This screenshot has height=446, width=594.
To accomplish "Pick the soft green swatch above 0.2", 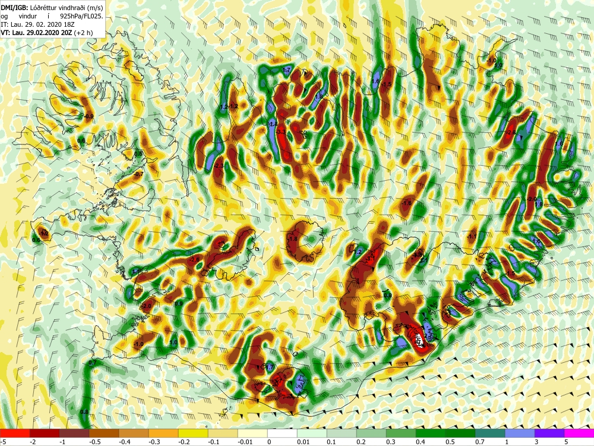I will click(371, 433).
